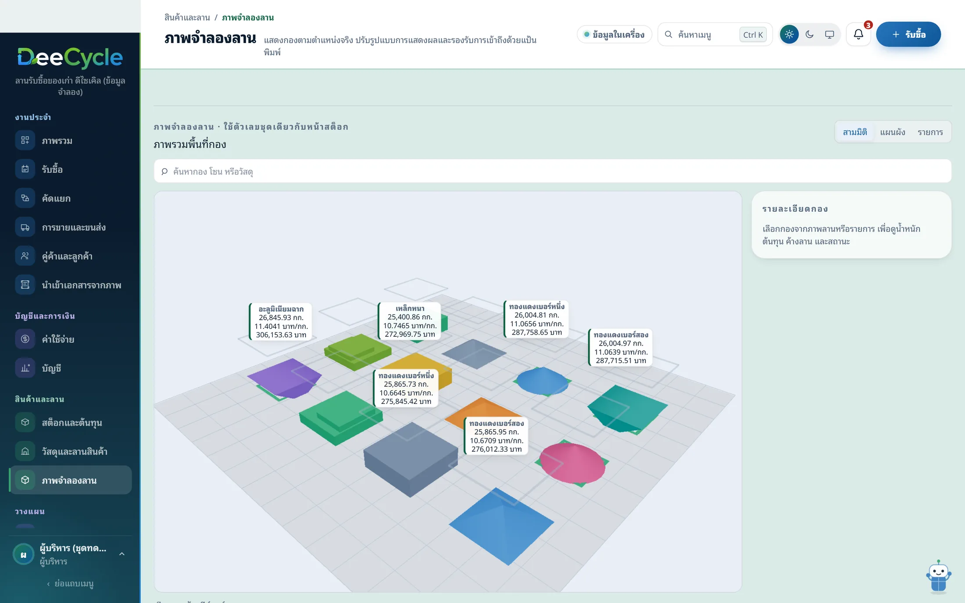Switch to light theme
Image resolution: width=965 pixels, height=603 pixels.
pyautogui.click(x=789, y=34)
